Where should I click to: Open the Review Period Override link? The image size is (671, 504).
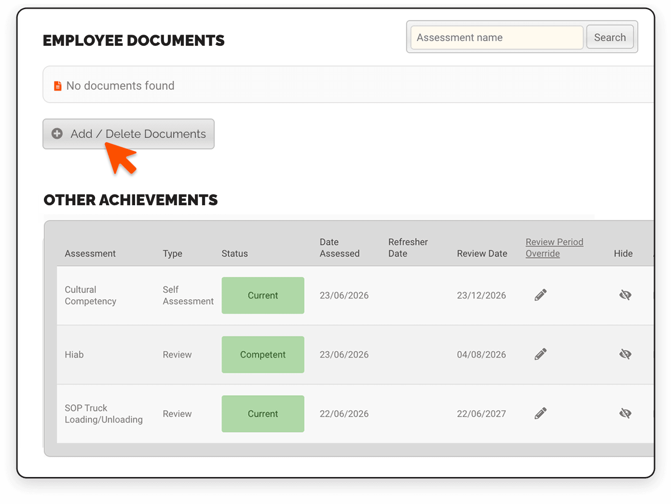pyautogui.click(x=554, y=248)
